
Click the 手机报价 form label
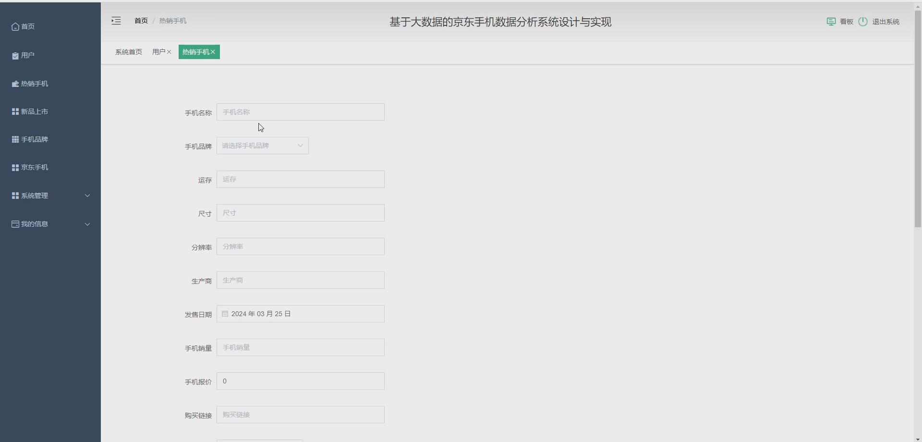(198, 382)
